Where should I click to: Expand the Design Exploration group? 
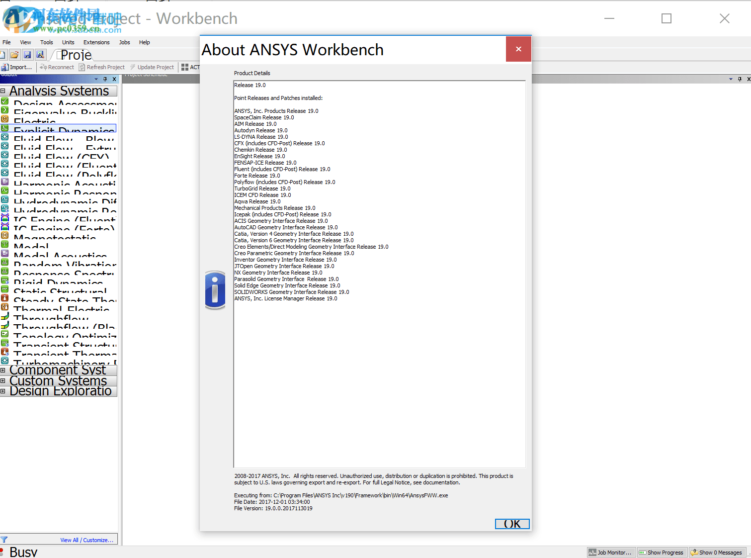tap(3, 391)
